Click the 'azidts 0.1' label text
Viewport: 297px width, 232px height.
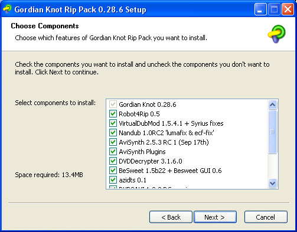[132, 180]
